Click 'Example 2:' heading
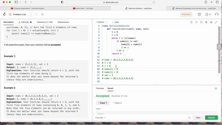Screen dimensions: 222x125 (x=10, y=88)
